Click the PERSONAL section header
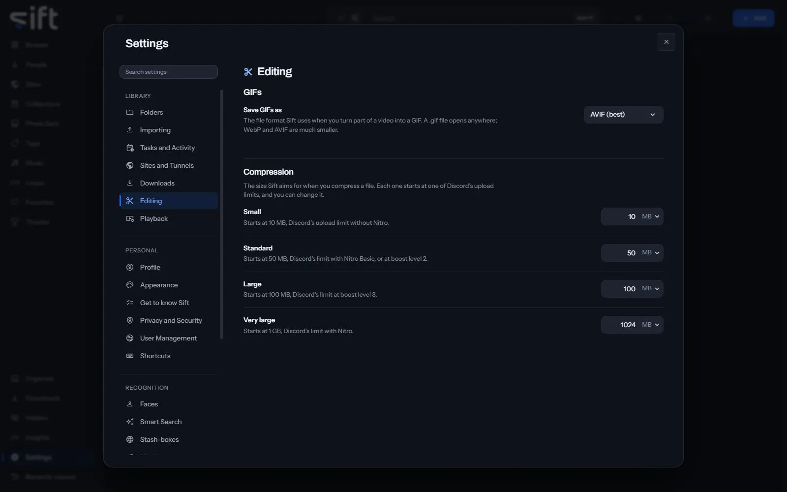The image size is (787, 492). click(142, 250)
